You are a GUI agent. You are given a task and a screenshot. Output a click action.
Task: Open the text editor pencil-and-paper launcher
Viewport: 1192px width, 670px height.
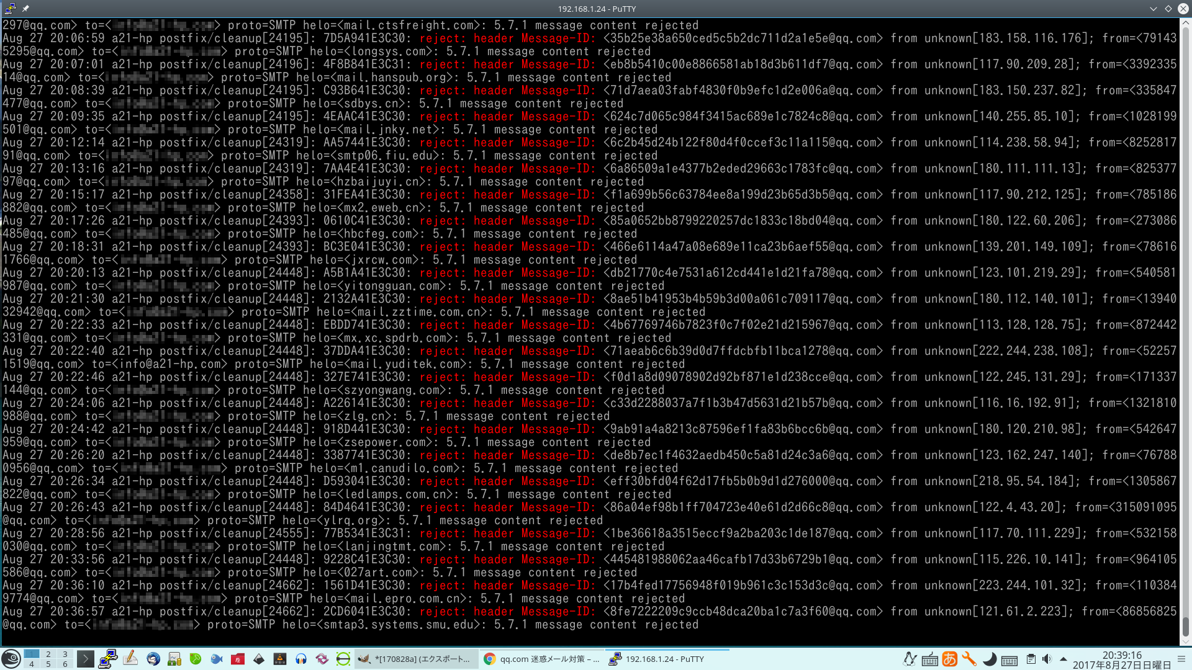click(130, 659)
